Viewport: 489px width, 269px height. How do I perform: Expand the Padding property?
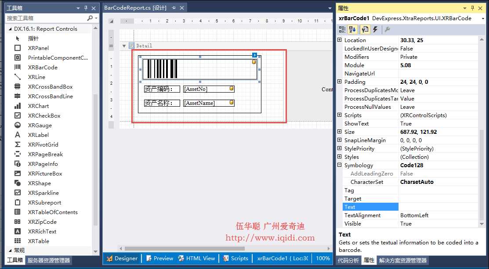click(340, 82)
